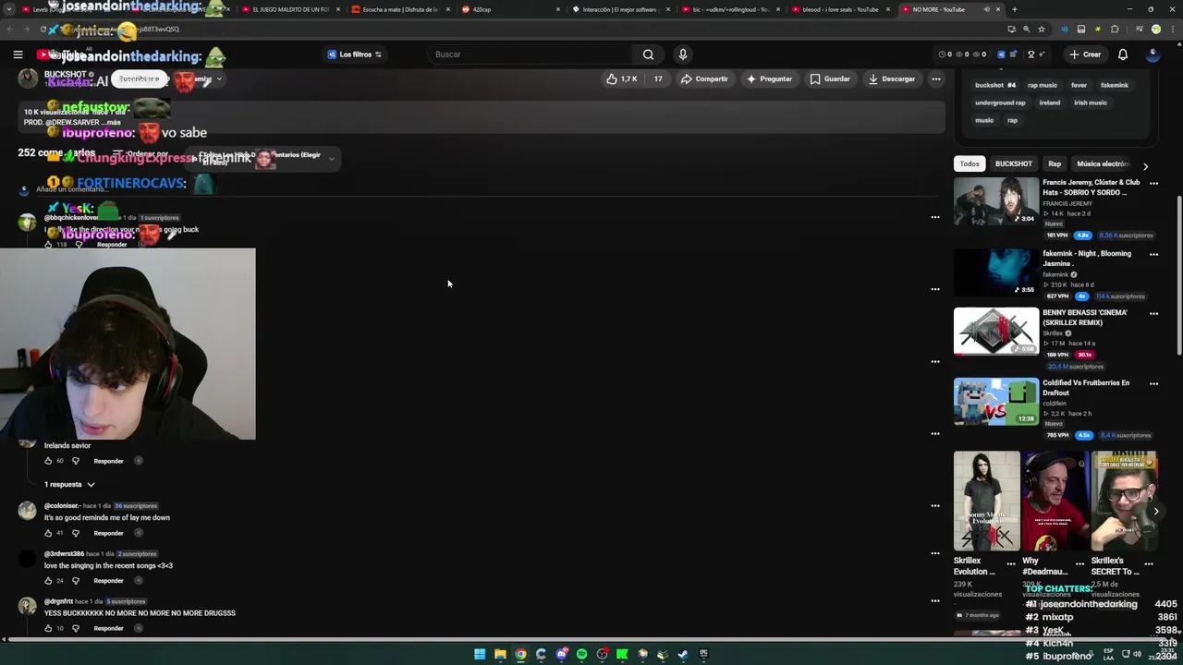
Task: Bookmark page with the star icon
Action: (1041, 29)
